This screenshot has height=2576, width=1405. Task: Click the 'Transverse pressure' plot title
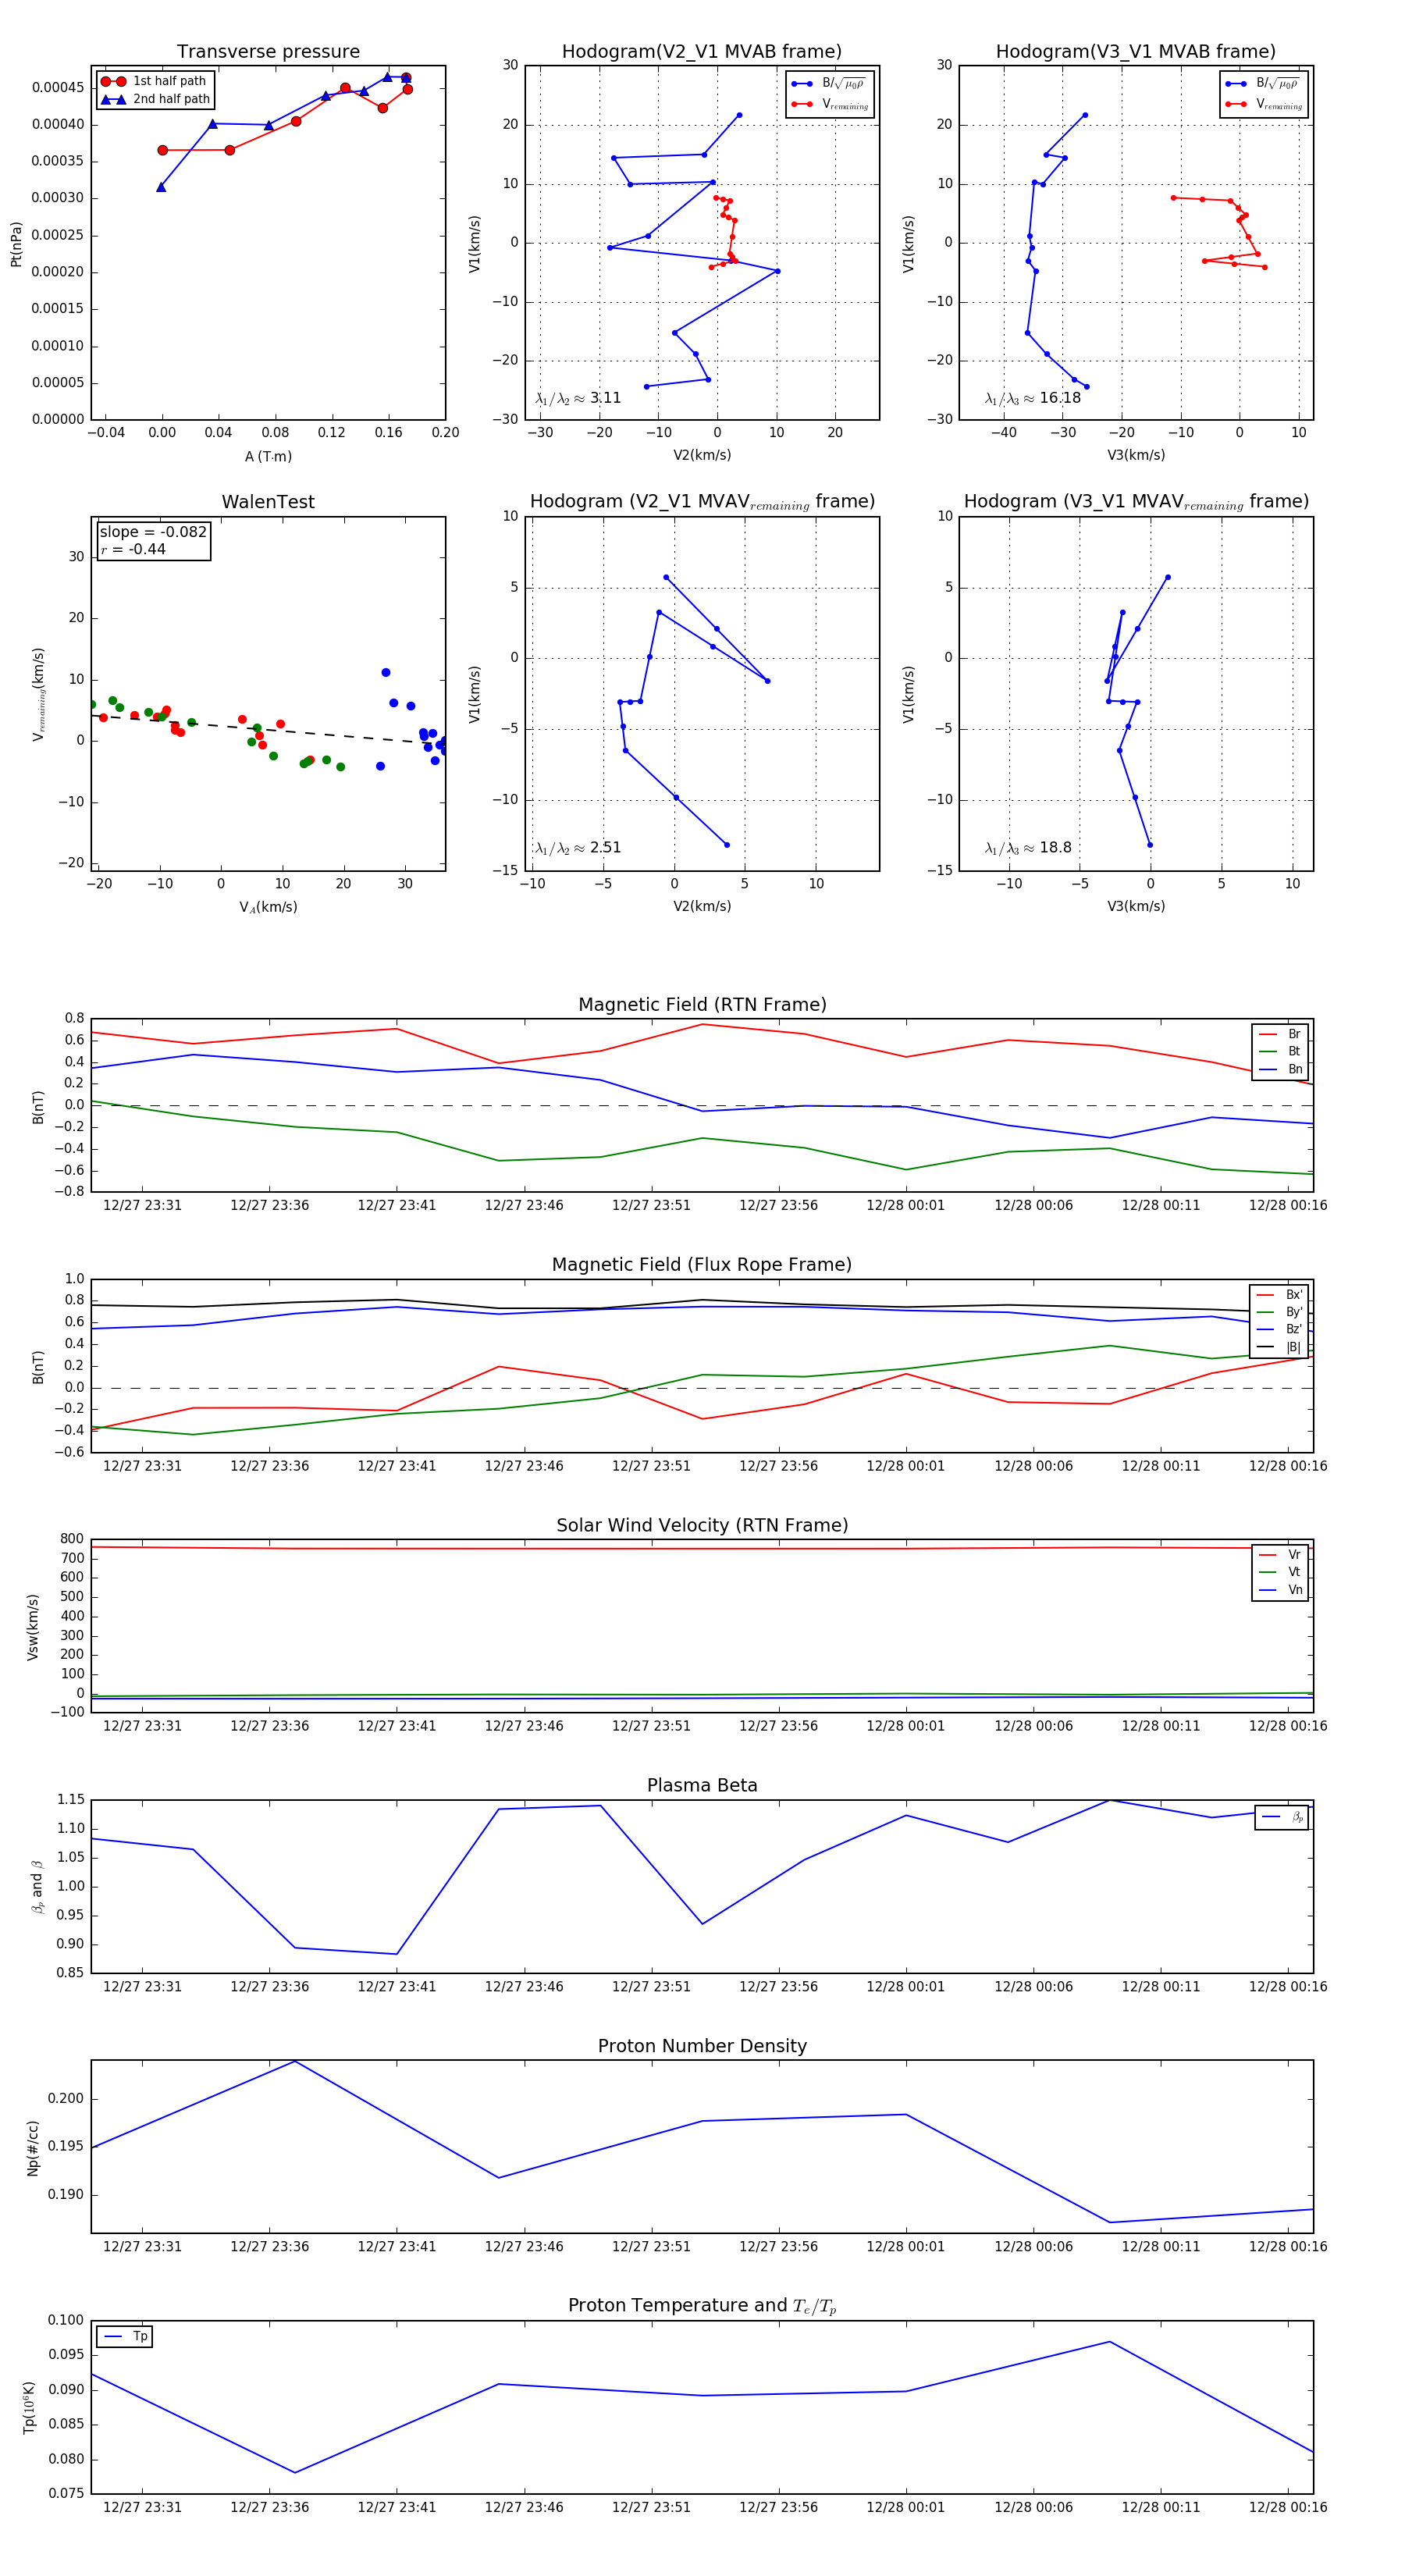(x=268, y=52)
